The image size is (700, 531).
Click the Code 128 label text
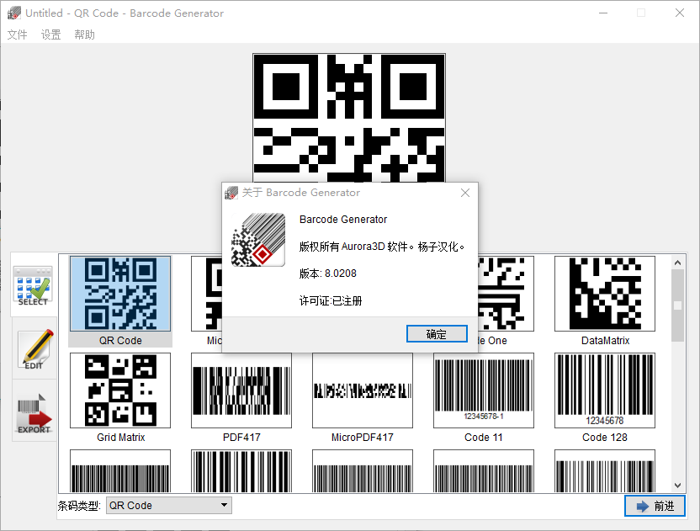coord(604,438)
